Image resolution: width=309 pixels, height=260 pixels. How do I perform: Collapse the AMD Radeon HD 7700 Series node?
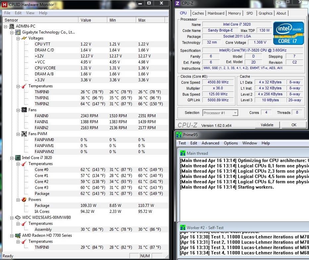tap(12, 235)
